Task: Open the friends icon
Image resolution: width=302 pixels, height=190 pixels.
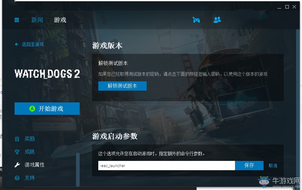Action: 217,19
